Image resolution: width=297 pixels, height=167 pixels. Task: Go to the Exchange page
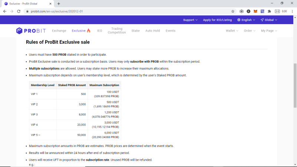(x=59, y=31)
